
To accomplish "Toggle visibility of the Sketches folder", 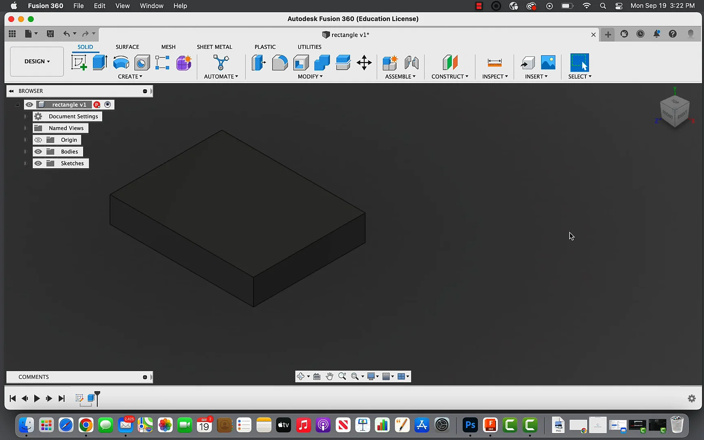I will pyautogui.click(x=38, y=163).
